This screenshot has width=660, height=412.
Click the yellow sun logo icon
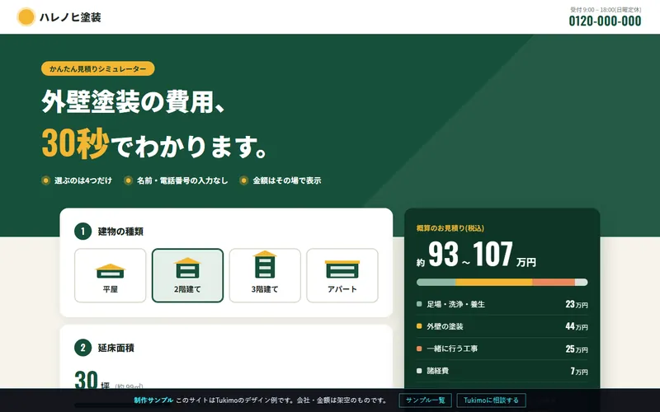26,17
